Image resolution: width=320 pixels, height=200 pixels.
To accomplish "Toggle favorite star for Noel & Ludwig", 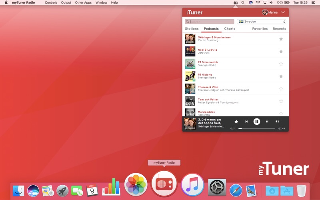I will (281, 52).
